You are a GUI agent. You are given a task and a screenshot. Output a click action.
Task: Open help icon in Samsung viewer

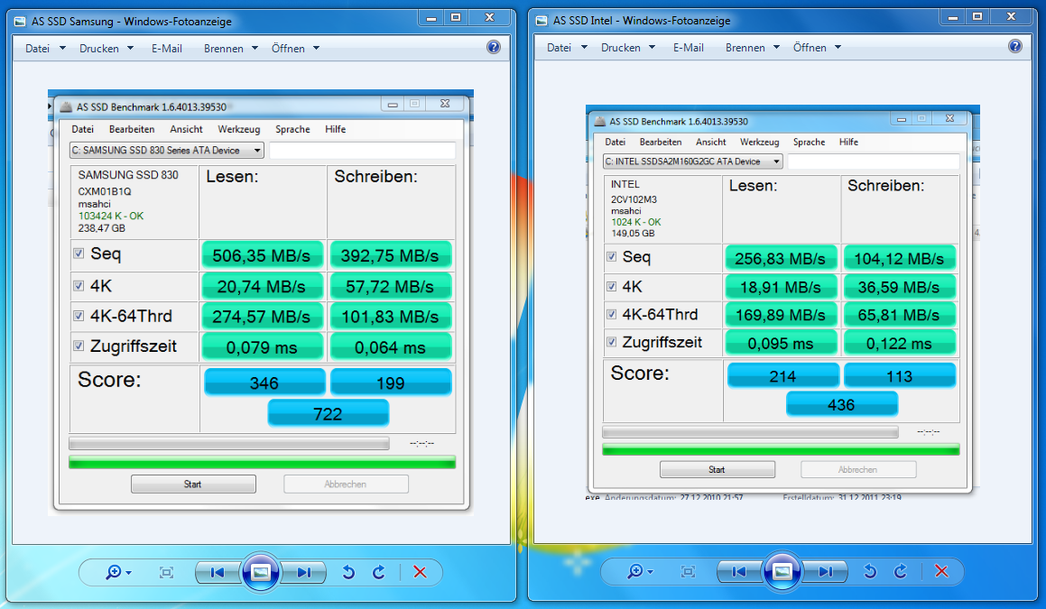pyautogui.click(x=494, y=47)
